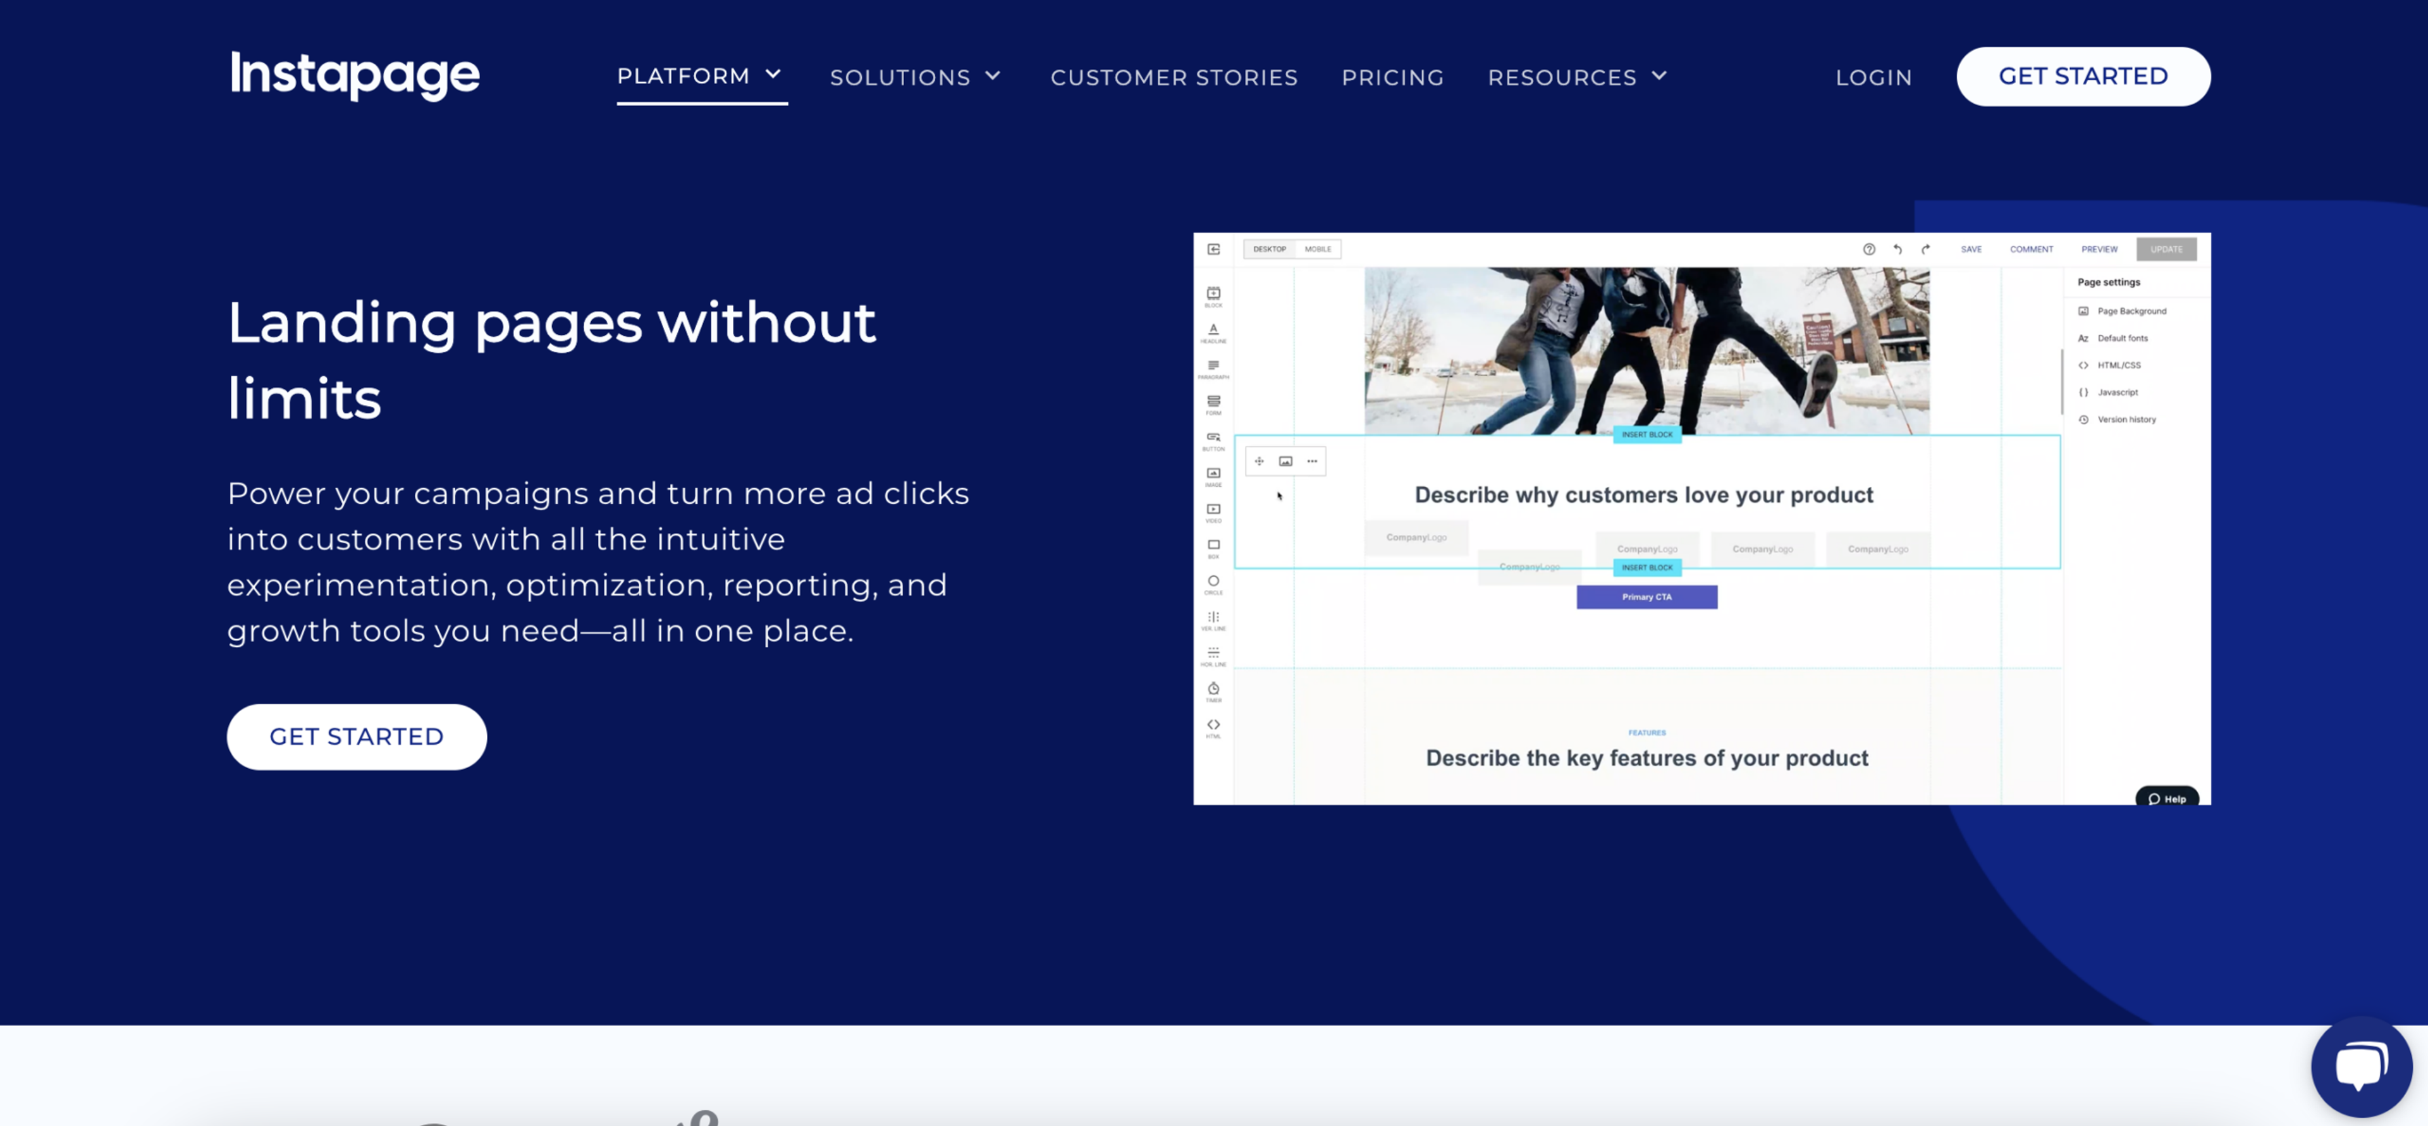Image resolution: width=2428 pixels, height=1126 pixels.
Task: Click the Version history clock icon
Action: click(2083, 419)
